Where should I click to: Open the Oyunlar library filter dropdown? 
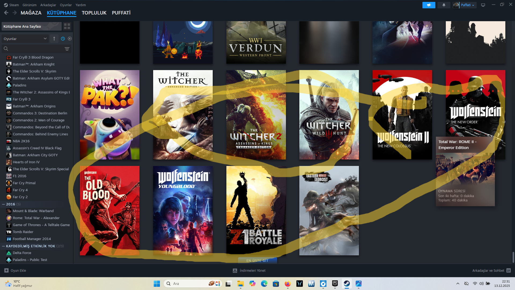pos(25,39)
